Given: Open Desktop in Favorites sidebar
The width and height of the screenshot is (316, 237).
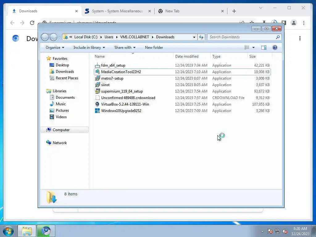Looking at the screenshot, I should (62, 65).
